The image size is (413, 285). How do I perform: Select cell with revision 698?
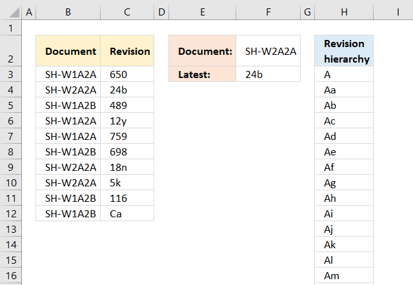[127, 152]
